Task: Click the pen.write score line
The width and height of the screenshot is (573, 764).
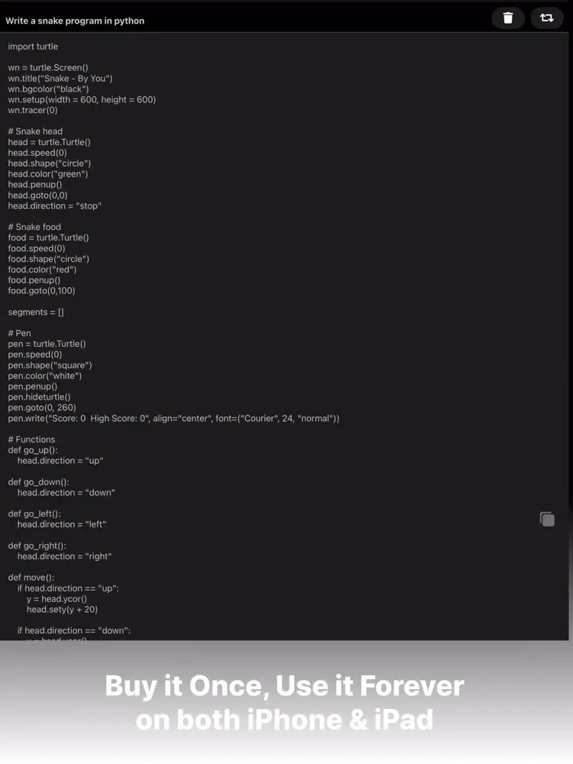Action: pos(173,419)
